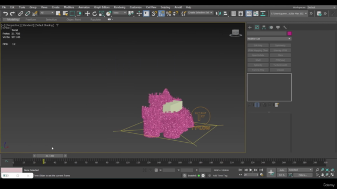Open the Graph Editors menu
337x189 pixels.
pyautogui.click(x=102, y=7)
